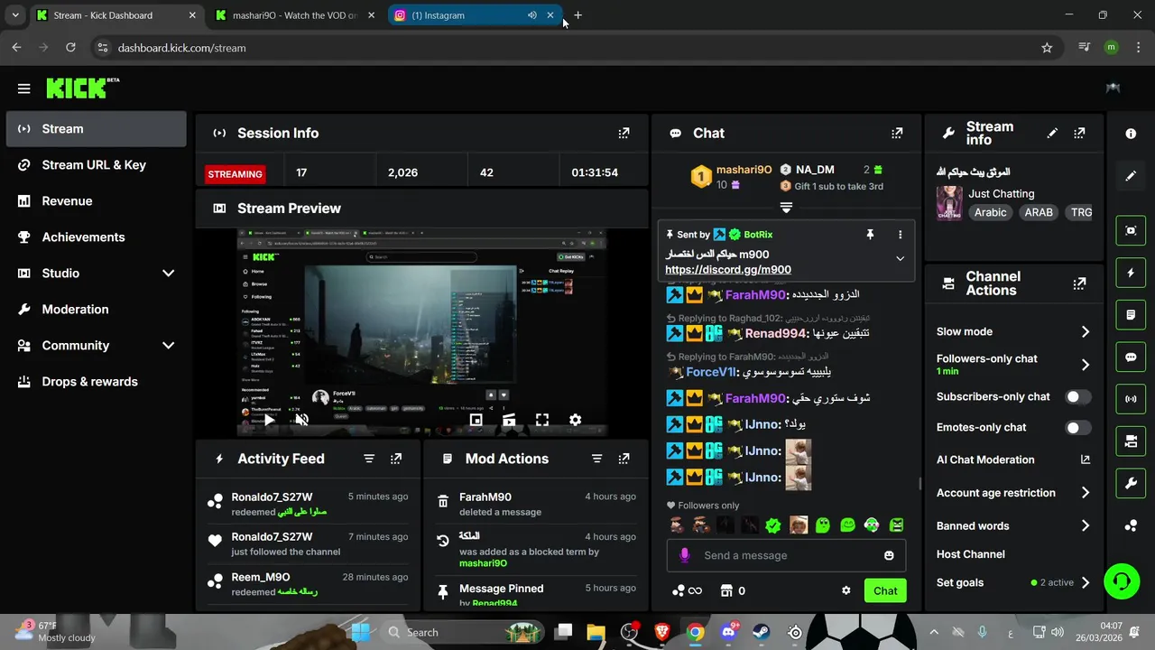
Task: Toggle the channel actions camera widget in sidebar
Action: click(1131, 441)
